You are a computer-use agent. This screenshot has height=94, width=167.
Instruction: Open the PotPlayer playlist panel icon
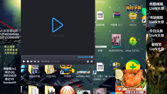pos(88,62)
